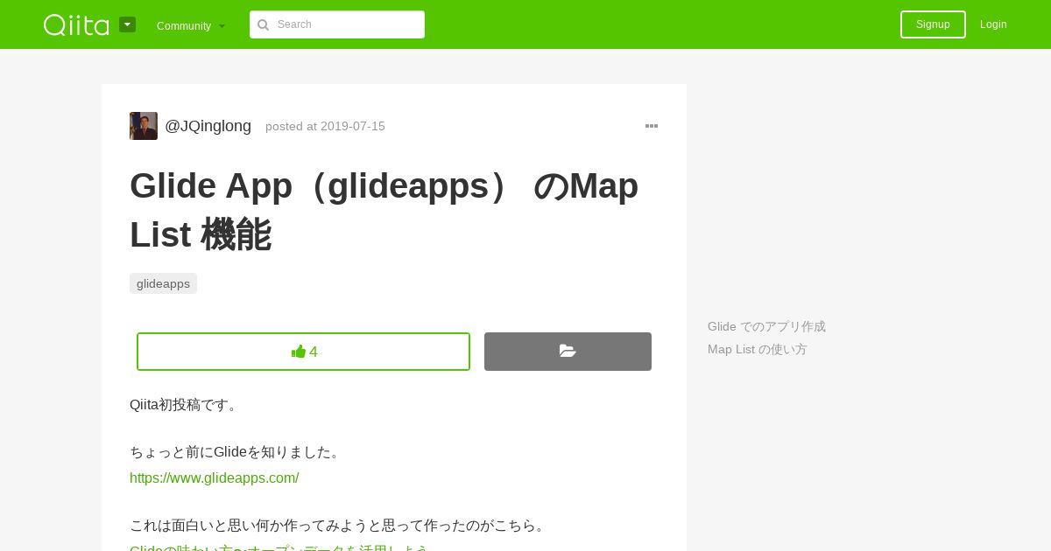The image size is (1051, 551).
Task: Open the Community menu
Action: [191, 25]
